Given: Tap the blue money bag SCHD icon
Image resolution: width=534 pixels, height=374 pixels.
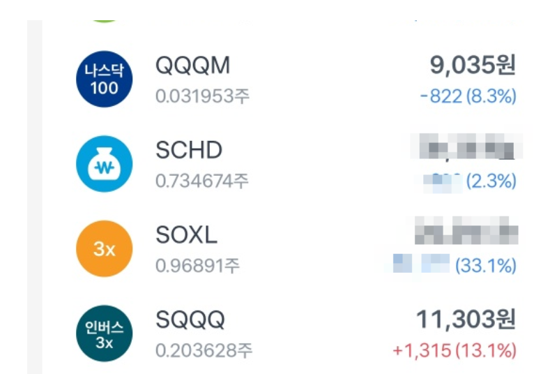Looking at the screenshot, I should point(104,164).
